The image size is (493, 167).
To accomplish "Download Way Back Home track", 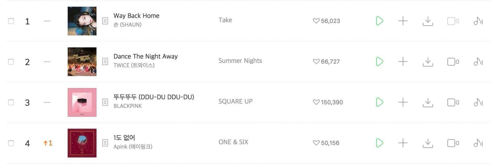I will [x=428, y=21].
